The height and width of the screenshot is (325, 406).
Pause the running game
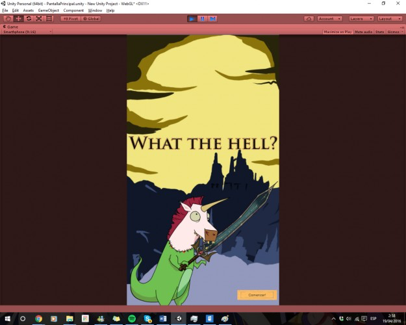point(202,19)
